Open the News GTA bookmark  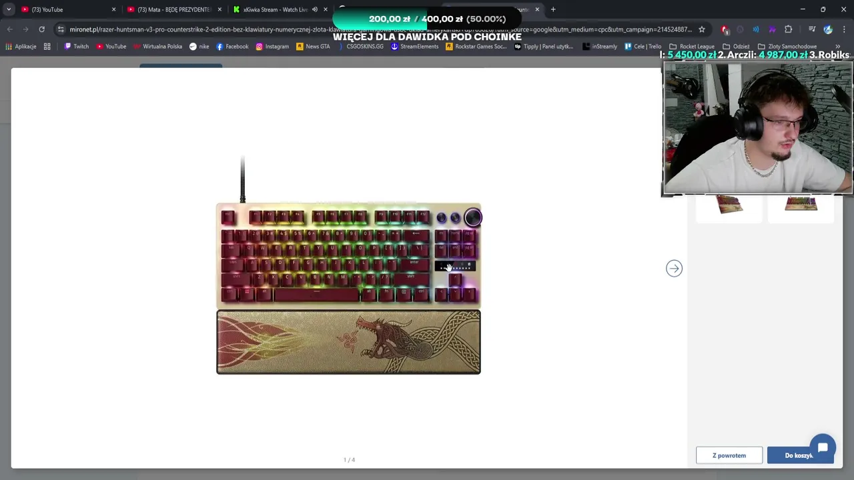tap(313, 47)
